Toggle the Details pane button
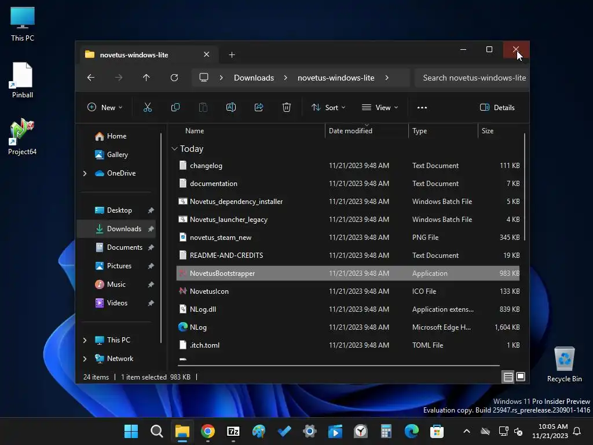 pyautogui.click(x=497, y=107)
